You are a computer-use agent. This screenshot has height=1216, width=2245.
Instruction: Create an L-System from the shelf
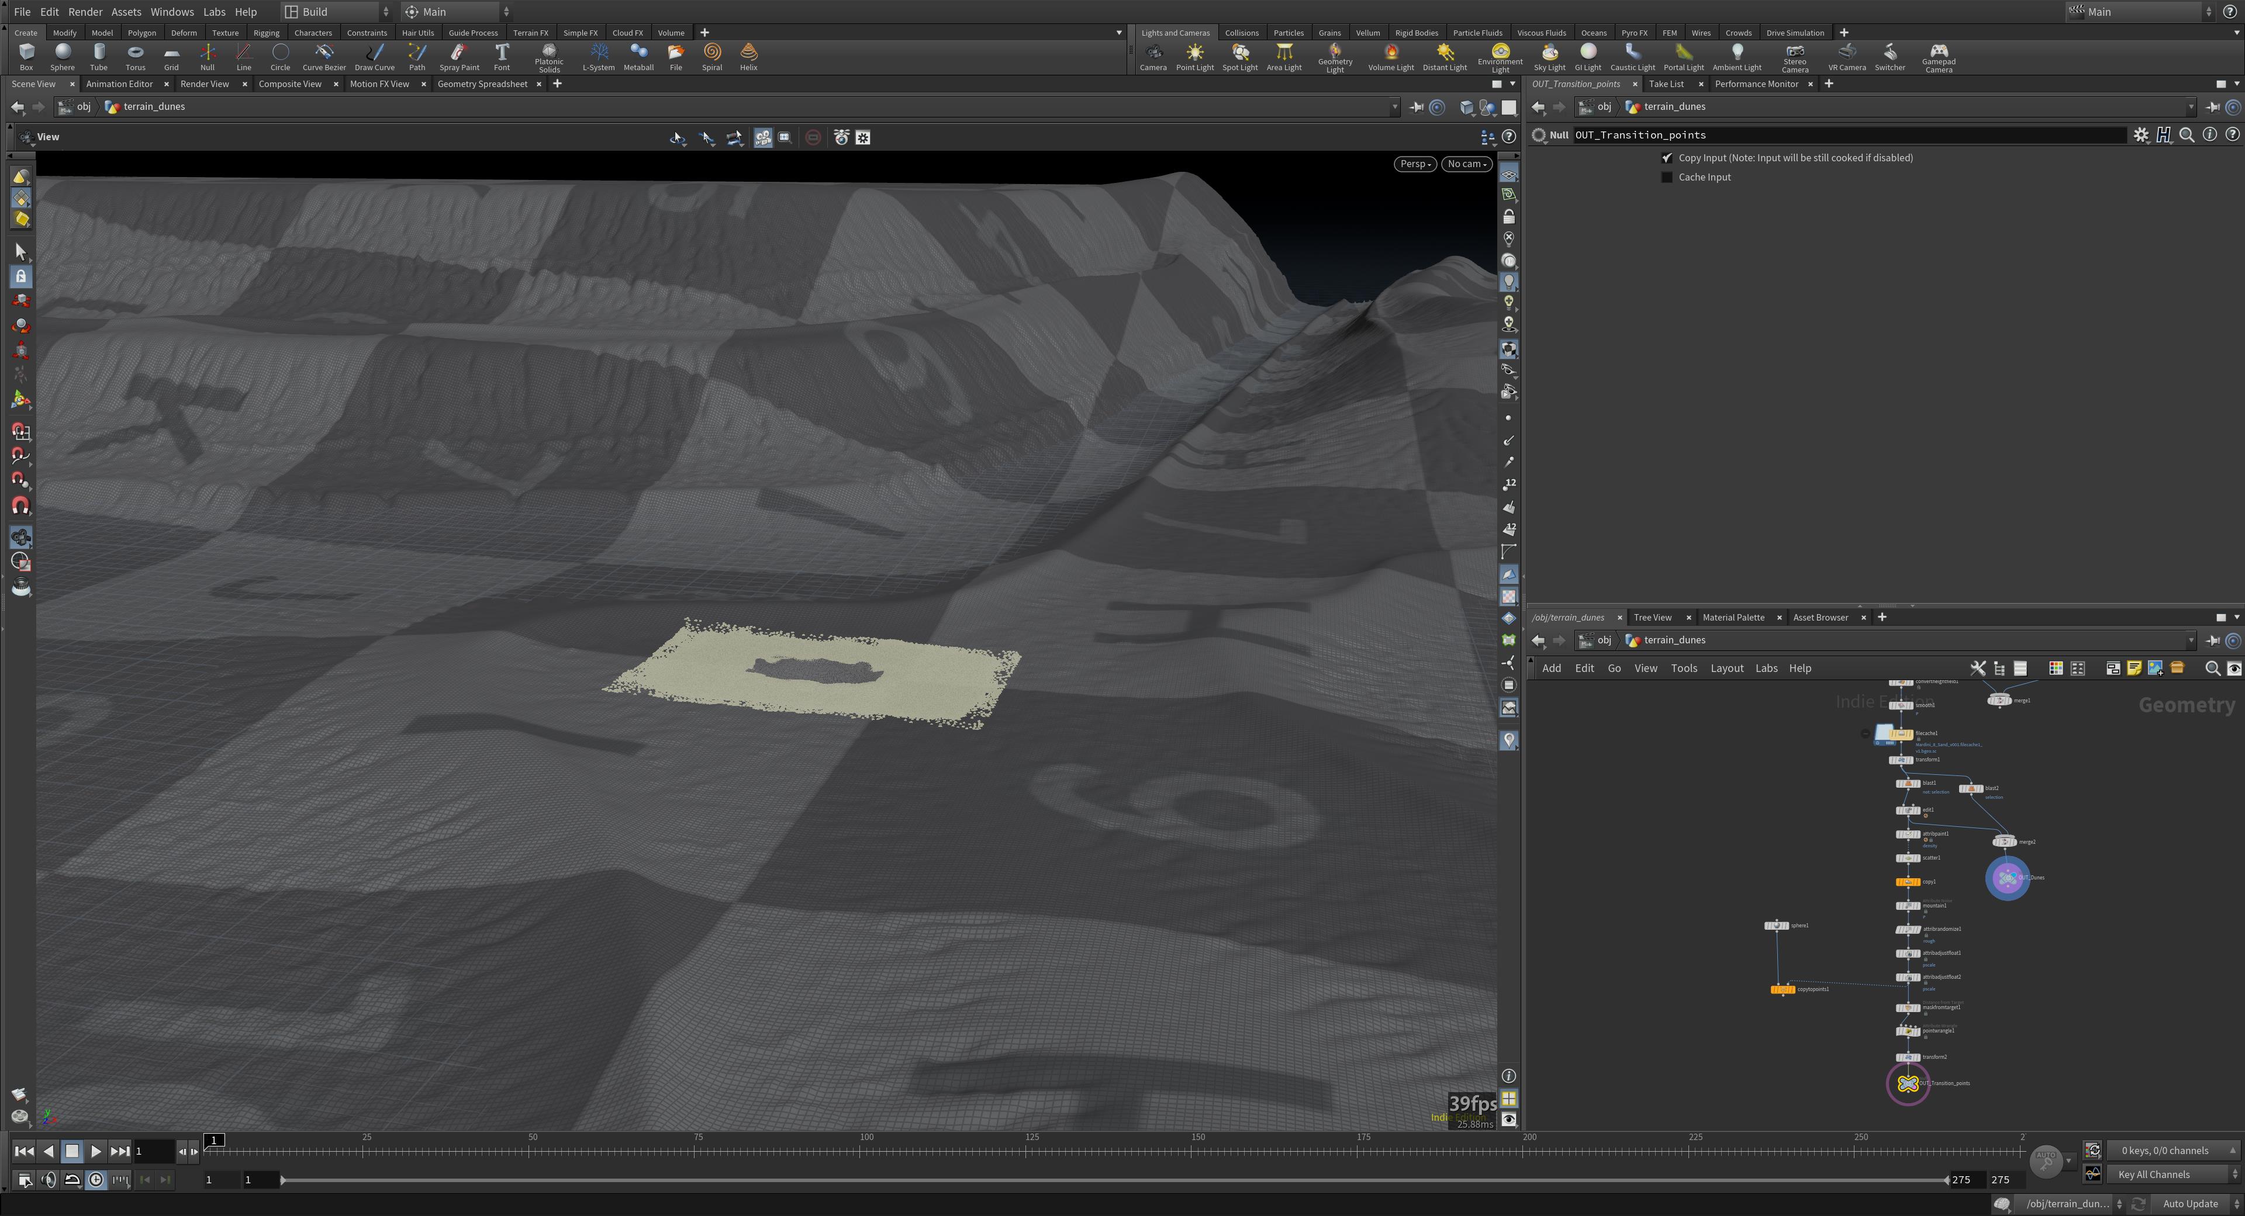pyautogui.click(x=599, y=57)
